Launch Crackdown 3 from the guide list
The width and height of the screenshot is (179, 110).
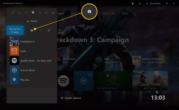click(32, 42)
